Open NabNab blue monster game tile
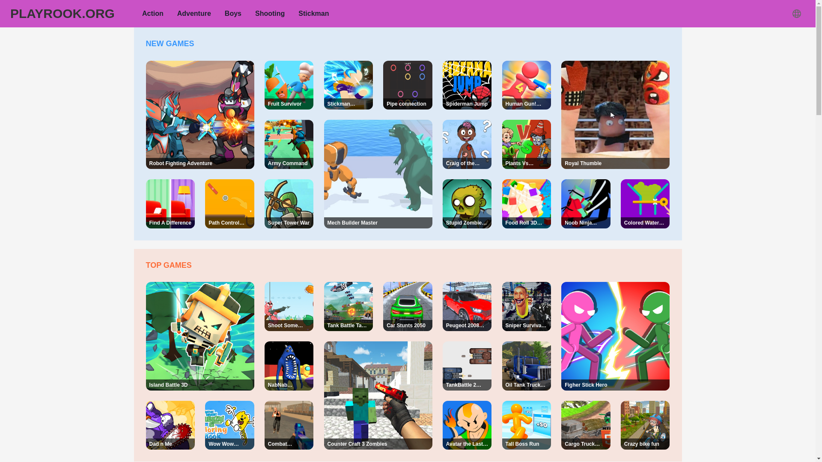Viewport: 822px width, 462px height. tap(289, 366)
